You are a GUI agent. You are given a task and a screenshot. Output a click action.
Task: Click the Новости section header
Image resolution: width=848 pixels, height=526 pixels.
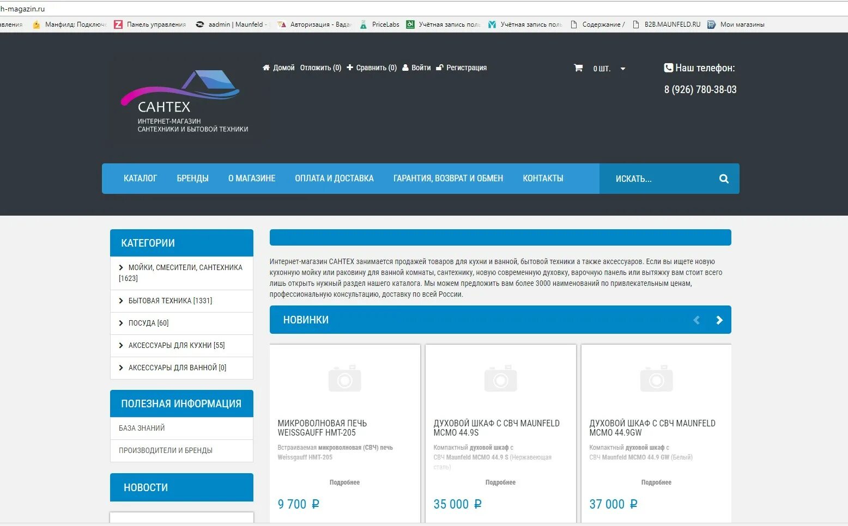(x=181, y=487)
